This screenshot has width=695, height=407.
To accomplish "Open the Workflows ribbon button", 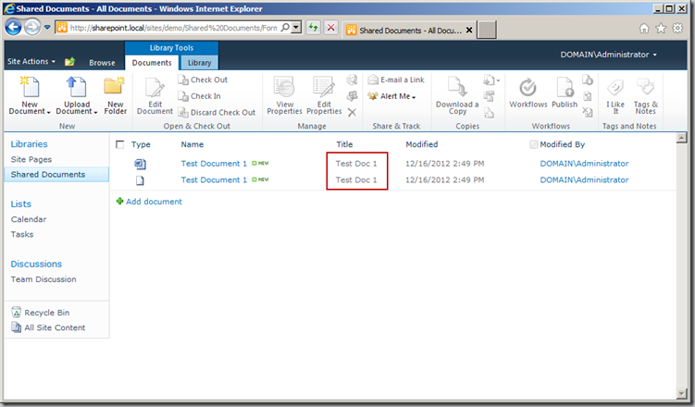I will coord(527,92).
